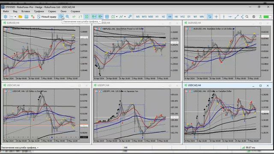Switch timeframe to W1
The height and width of the screenshot is (154, 274).
(195, 17)
